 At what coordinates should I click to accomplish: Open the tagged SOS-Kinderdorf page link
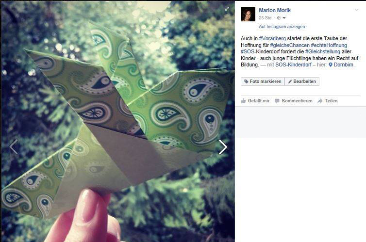click(293, 65)
